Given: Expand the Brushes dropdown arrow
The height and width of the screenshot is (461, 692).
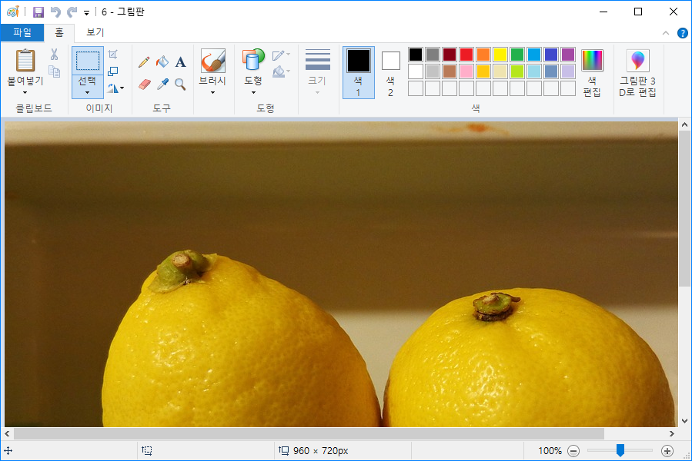Looking at the screenshot, I should click(212, 92).
